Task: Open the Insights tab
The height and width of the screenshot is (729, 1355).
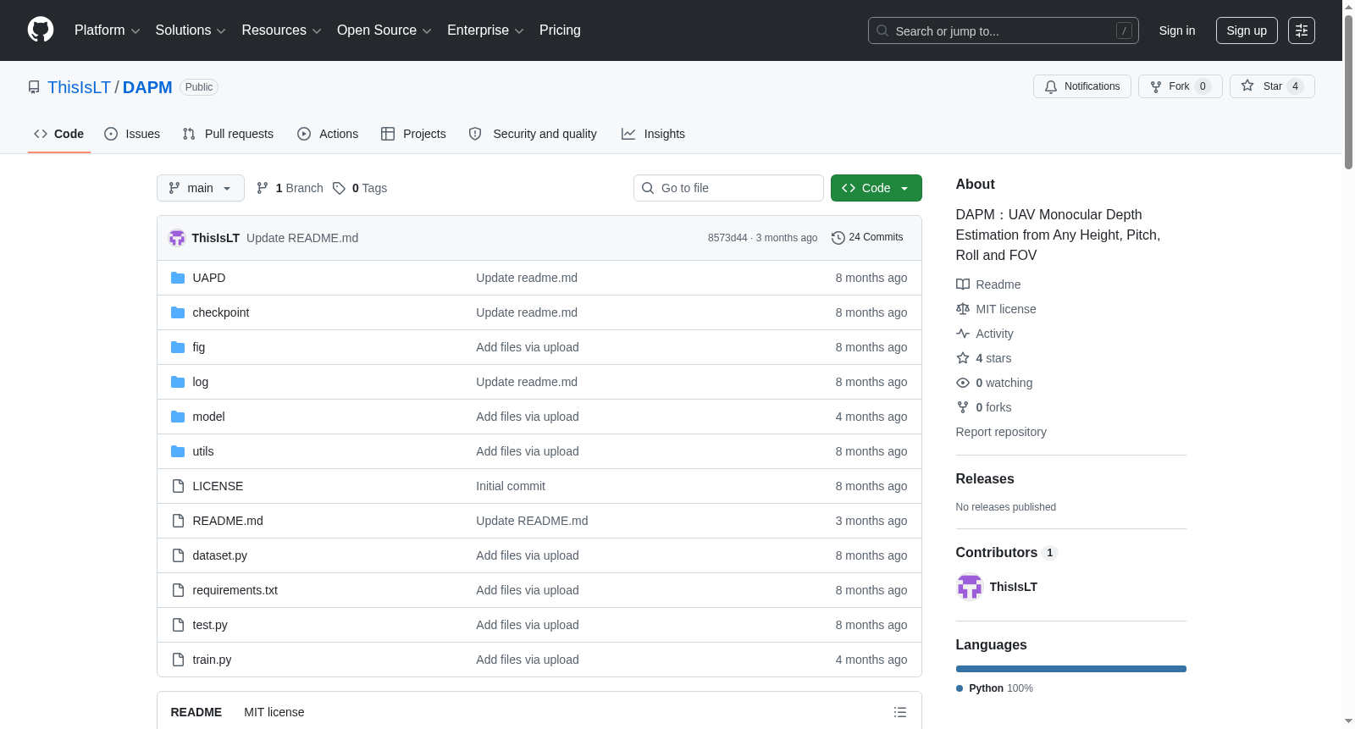Action: click(x=653, y=134)
